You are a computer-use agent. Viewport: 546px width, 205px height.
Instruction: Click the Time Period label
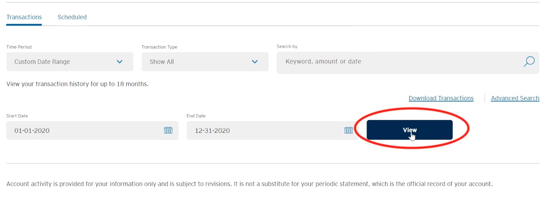(19, 47)
